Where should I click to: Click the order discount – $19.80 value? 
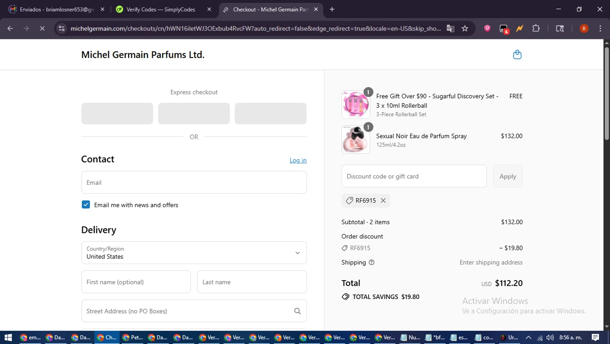tap(511, 248)
